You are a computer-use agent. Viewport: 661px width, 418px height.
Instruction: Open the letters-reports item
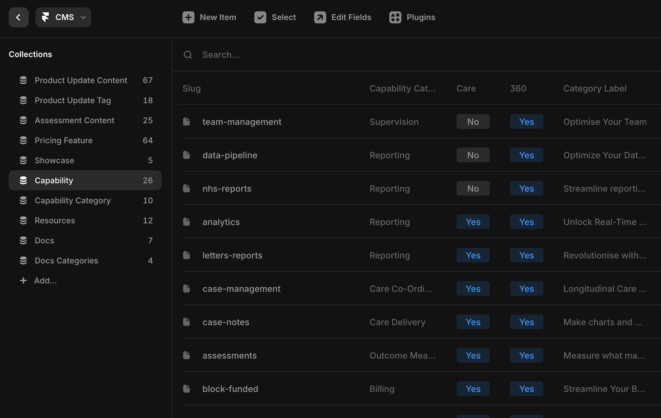coord(232,255)
